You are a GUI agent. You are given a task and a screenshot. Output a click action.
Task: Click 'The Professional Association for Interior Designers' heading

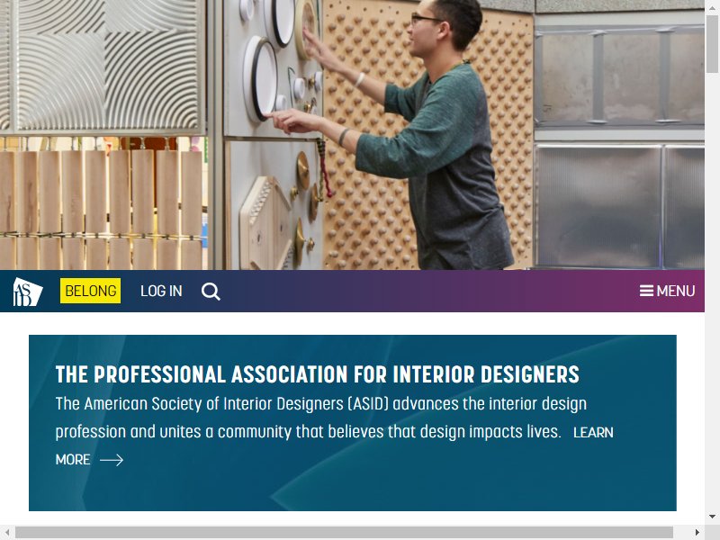click(x=318, y=374)
